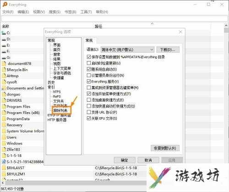The image size is (229, 192).
Task: Open 界面 page in options tree
Action: tap(57, 45)
